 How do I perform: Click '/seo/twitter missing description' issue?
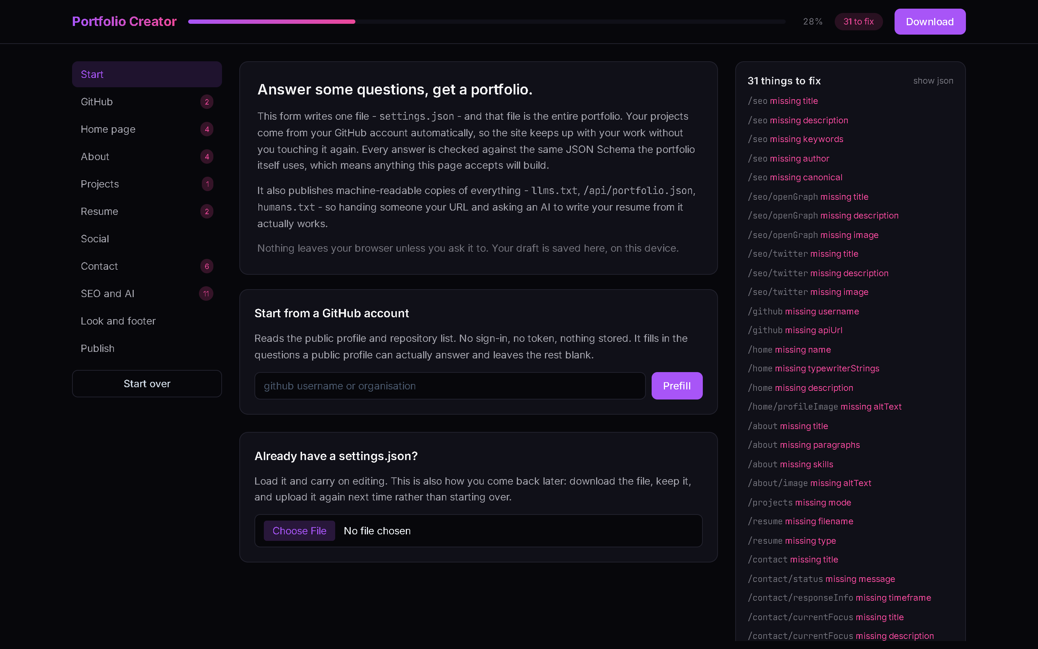[x=818, y=273]
